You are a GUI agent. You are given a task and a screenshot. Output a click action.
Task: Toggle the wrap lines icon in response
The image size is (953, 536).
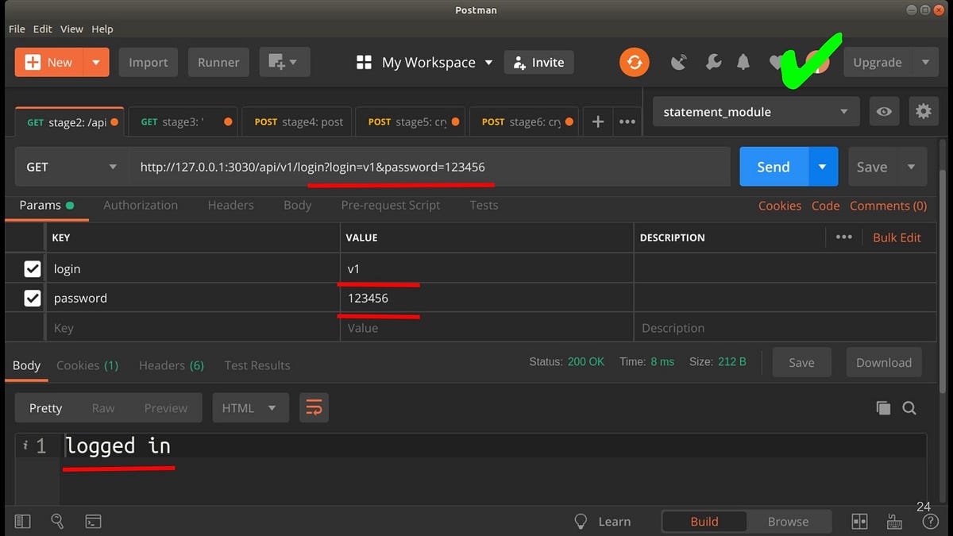[x=314, y=408]
